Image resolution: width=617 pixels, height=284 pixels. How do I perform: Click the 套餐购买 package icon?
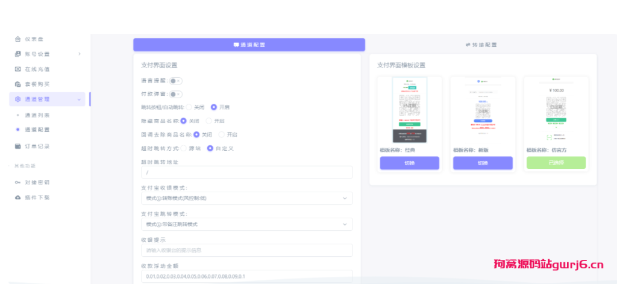coord(17,84)
